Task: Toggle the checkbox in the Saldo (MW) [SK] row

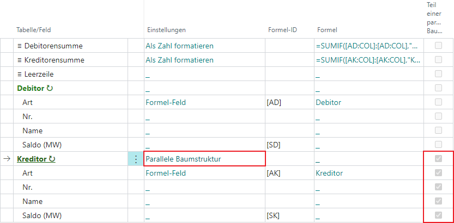Action: 438,215
